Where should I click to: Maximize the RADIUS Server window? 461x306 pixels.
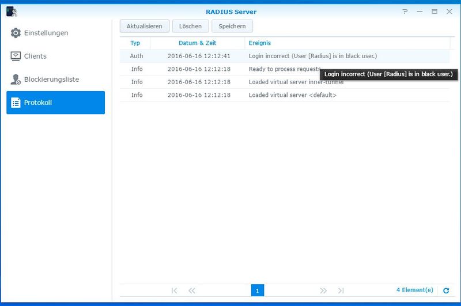[434, 12]
